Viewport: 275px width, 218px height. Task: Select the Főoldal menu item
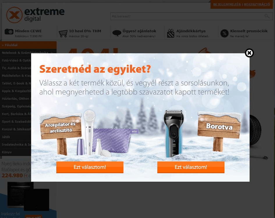(x=28, y=45)
